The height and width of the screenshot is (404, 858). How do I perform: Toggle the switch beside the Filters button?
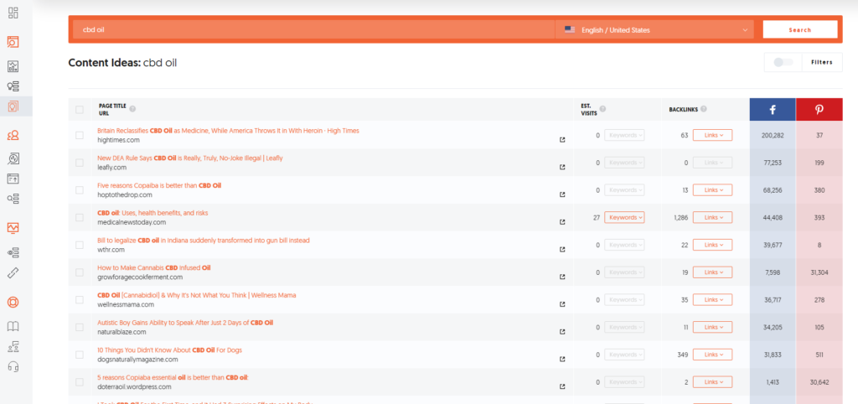pyautogui.click(x=783, y=62)
